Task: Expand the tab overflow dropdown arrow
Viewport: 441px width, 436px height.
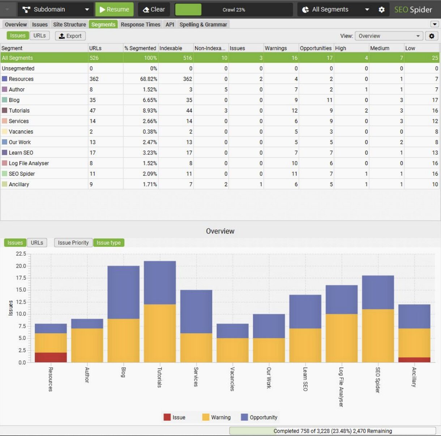Action: click(x=434, y=24)
